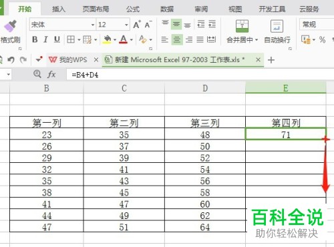
Task: Toggle 自动换行 wrap text
Action: pyautogui.click(x=277, y=31)
